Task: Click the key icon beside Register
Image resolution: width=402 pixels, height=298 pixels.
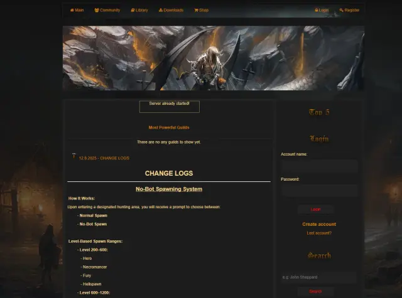Action: (341, 10)
